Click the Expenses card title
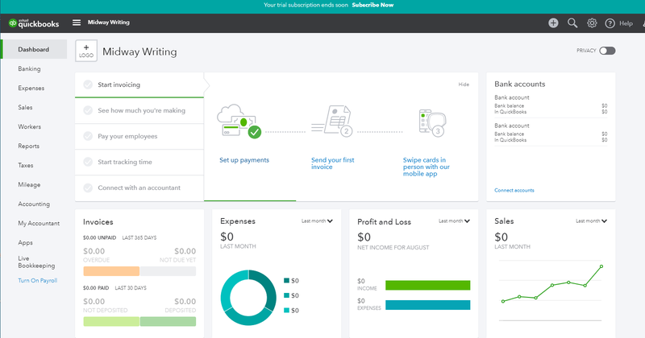645x338 pixels. (x=237, y=221)
